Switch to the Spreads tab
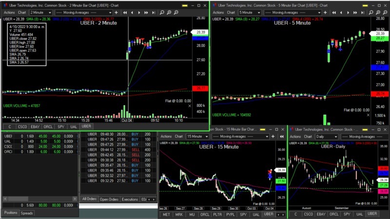The width and height of the screenshot is (390, 219). [x=27, y=213]
